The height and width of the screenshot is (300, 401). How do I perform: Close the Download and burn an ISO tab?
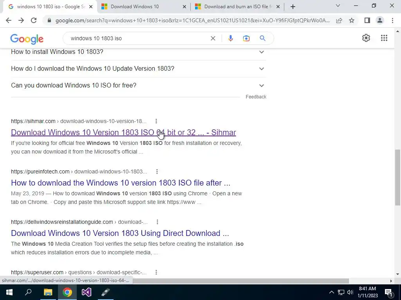tap(278, 7)
